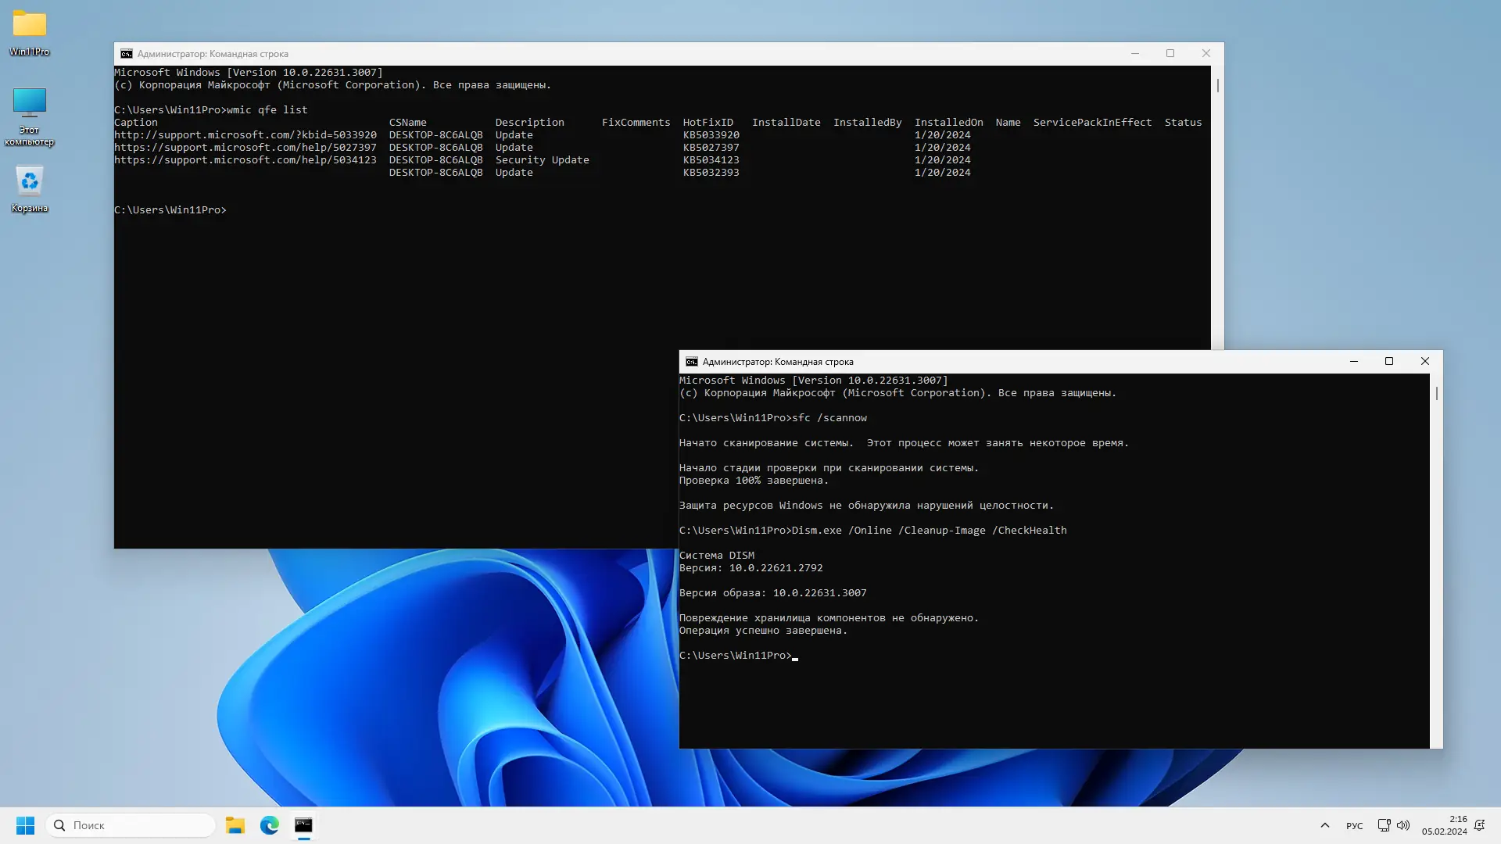The height and width of the screenshot is (844, 1501).
Task: Expand the hidden tray icons chevron
Action: 1324,825
